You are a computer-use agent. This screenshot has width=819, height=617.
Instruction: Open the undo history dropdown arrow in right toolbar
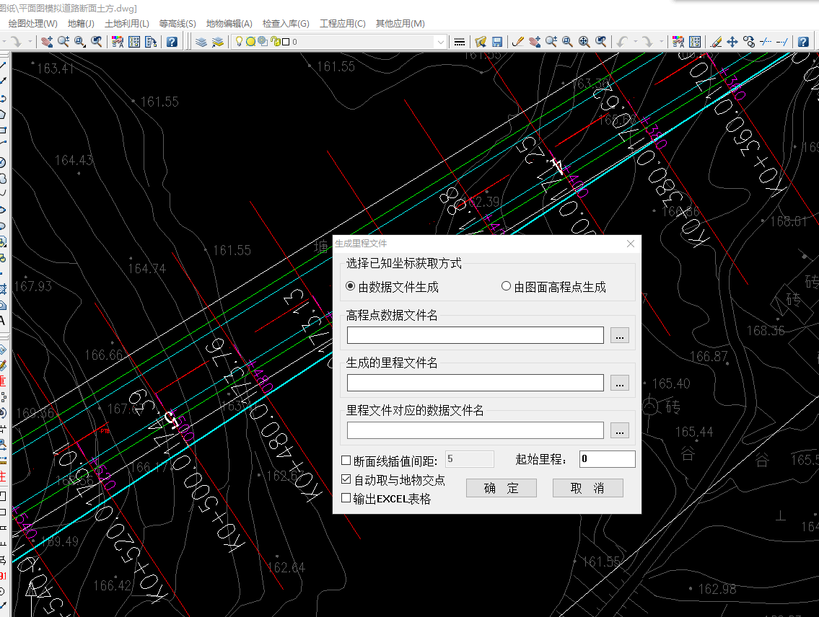click(x=636, y=42)
